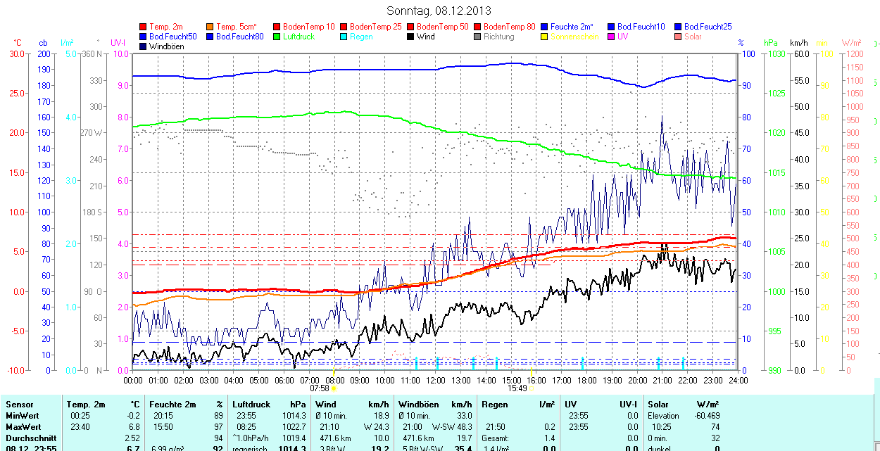Select the yellow Sonnenschein legend square
The height and width of the screenshot is (451, 880).
544,37
